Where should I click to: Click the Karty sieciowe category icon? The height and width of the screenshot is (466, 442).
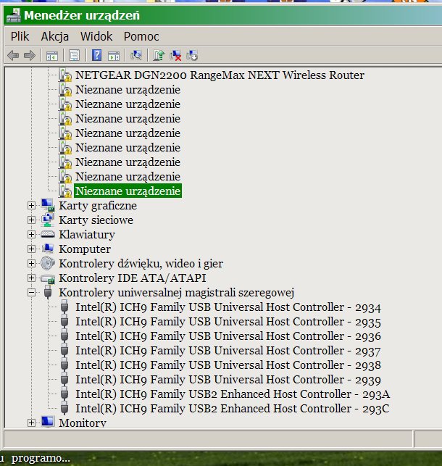48,220
